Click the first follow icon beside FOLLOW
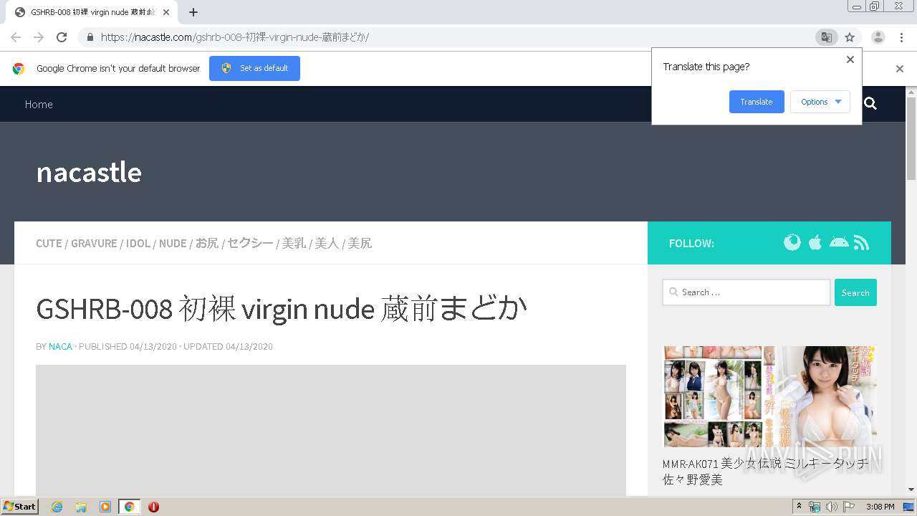The height and width of the screenshot is (516, 917). click(792, 242)
